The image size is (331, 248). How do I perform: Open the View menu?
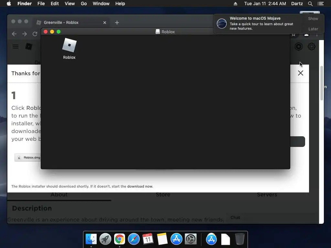click(x=70, y=4)
